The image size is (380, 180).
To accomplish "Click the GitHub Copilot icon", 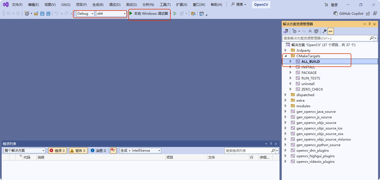I will click(336, 13).
